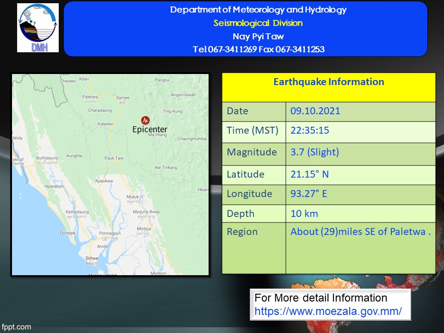Select 'Department of Meteorology and Hydrology' title

[258, 10]
